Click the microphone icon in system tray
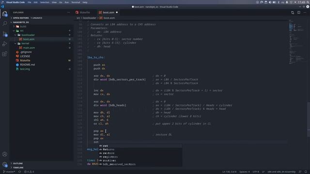This screenshot has height=174, width=310. [x=287, y=2]
